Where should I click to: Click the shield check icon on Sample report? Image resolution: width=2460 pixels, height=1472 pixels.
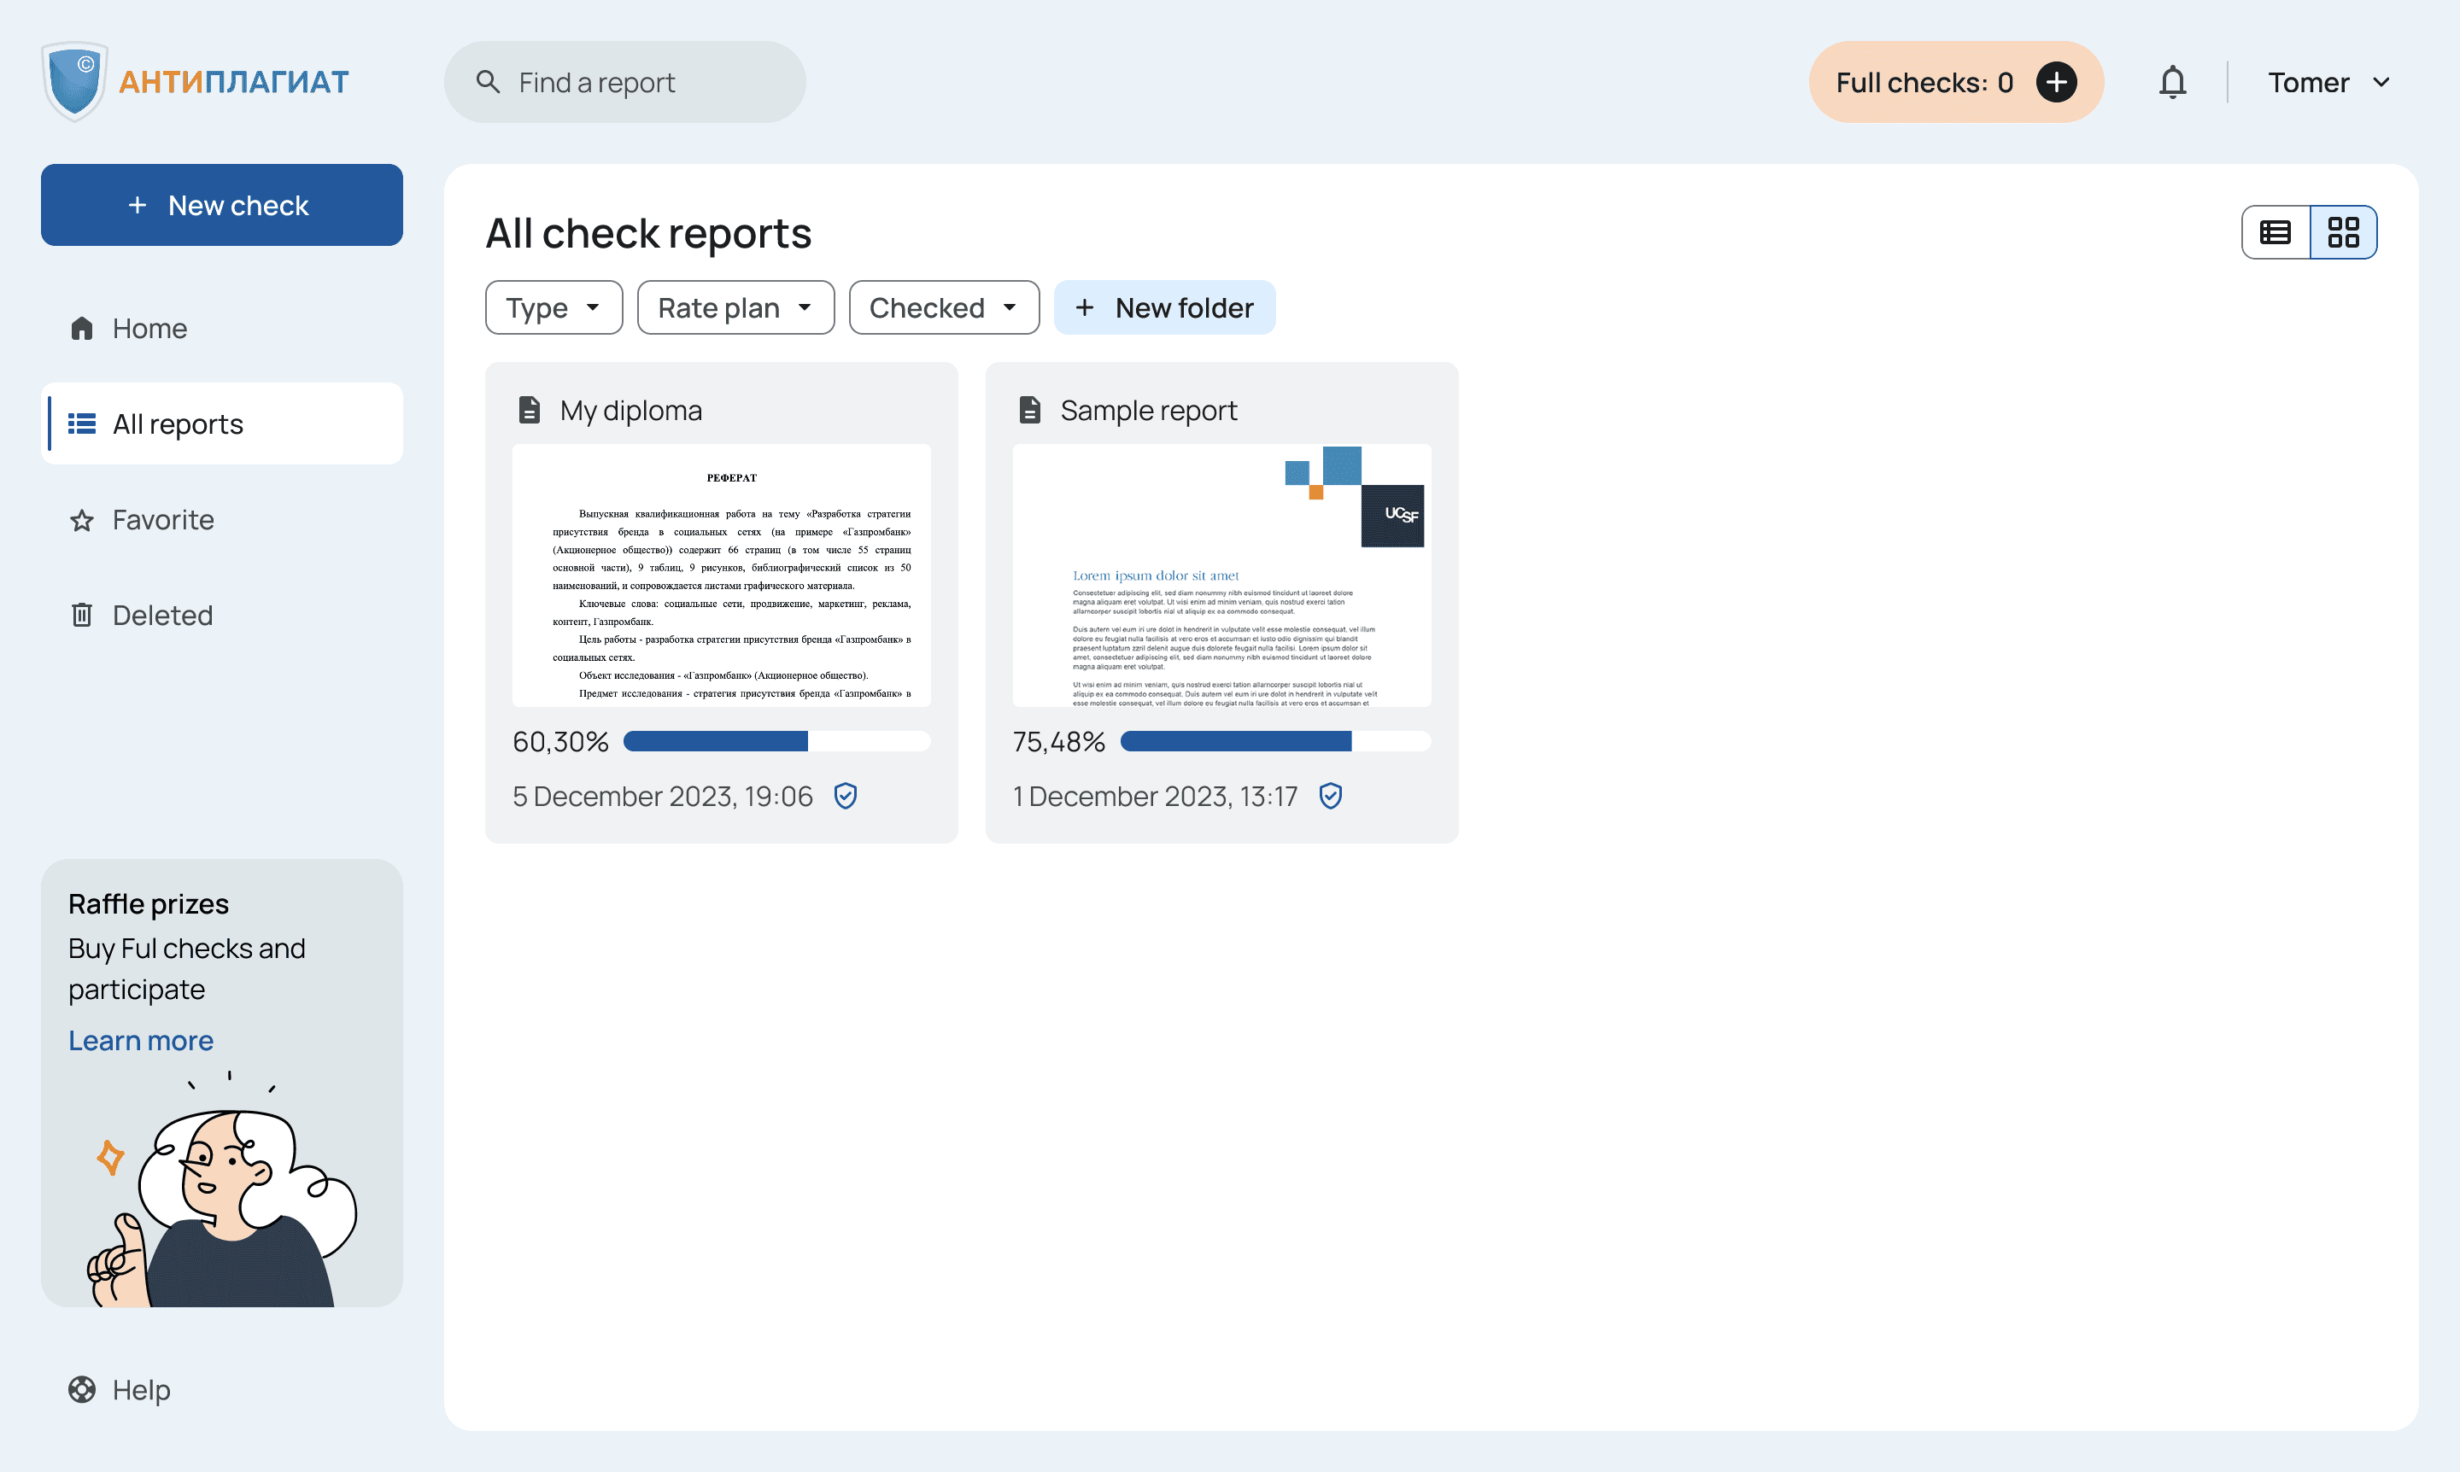tap(1330, 796)
